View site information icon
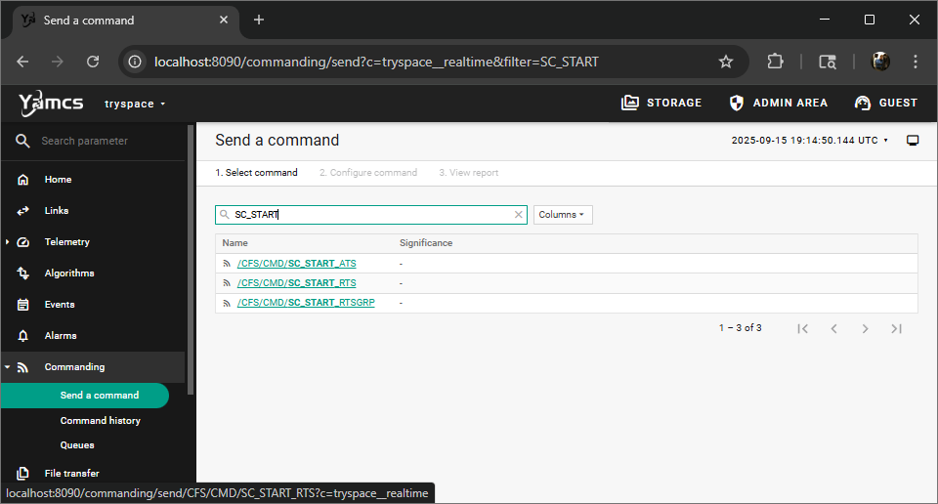 click(x=135, y=62)
